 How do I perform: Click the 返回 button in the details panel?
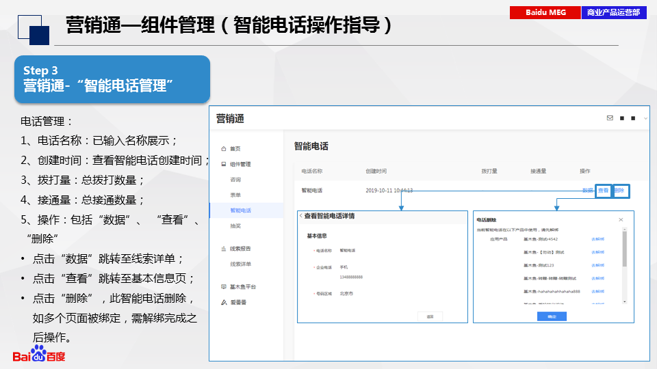(x=430, y=316)
